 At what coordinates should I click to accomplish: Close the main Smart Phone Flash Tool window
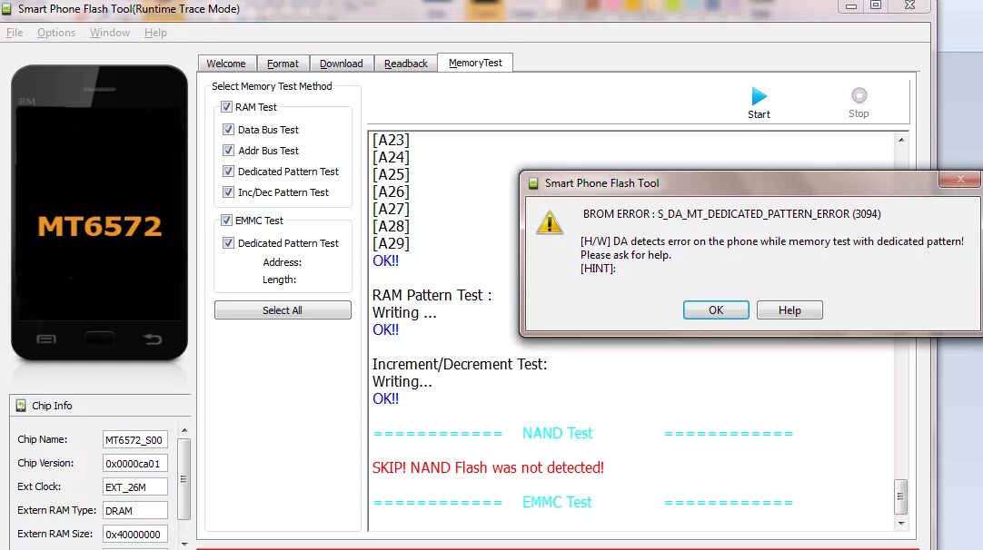pos(909,5)
